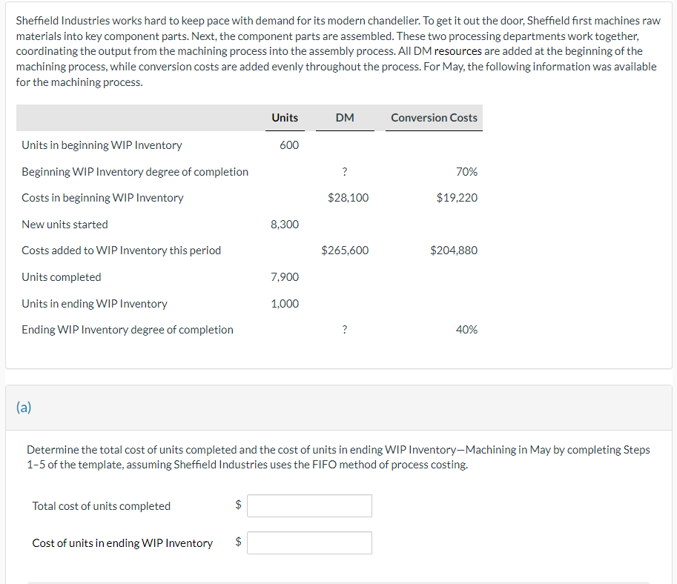Click the Conversion Costs column header
Viewport: 677px width, 584px height.
click(434, 117)
